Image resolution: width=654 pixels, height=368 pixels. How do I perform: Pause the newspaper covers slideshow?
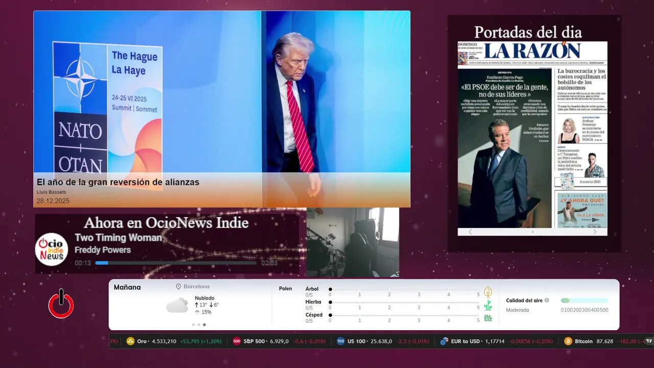point(532,232)
